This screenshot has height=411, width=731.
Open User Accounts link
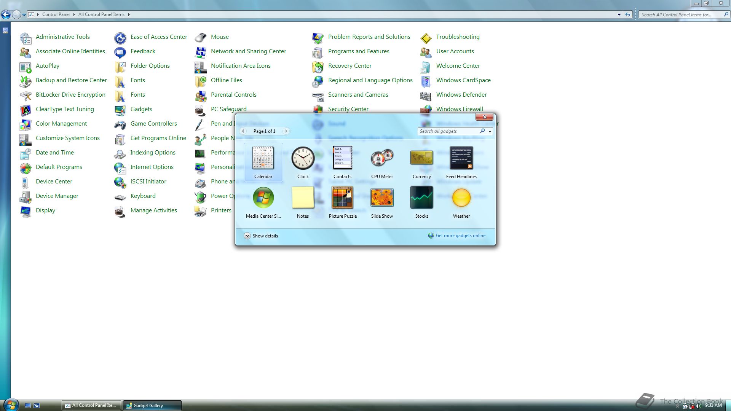pyautogui.click(x=455, y=51)
